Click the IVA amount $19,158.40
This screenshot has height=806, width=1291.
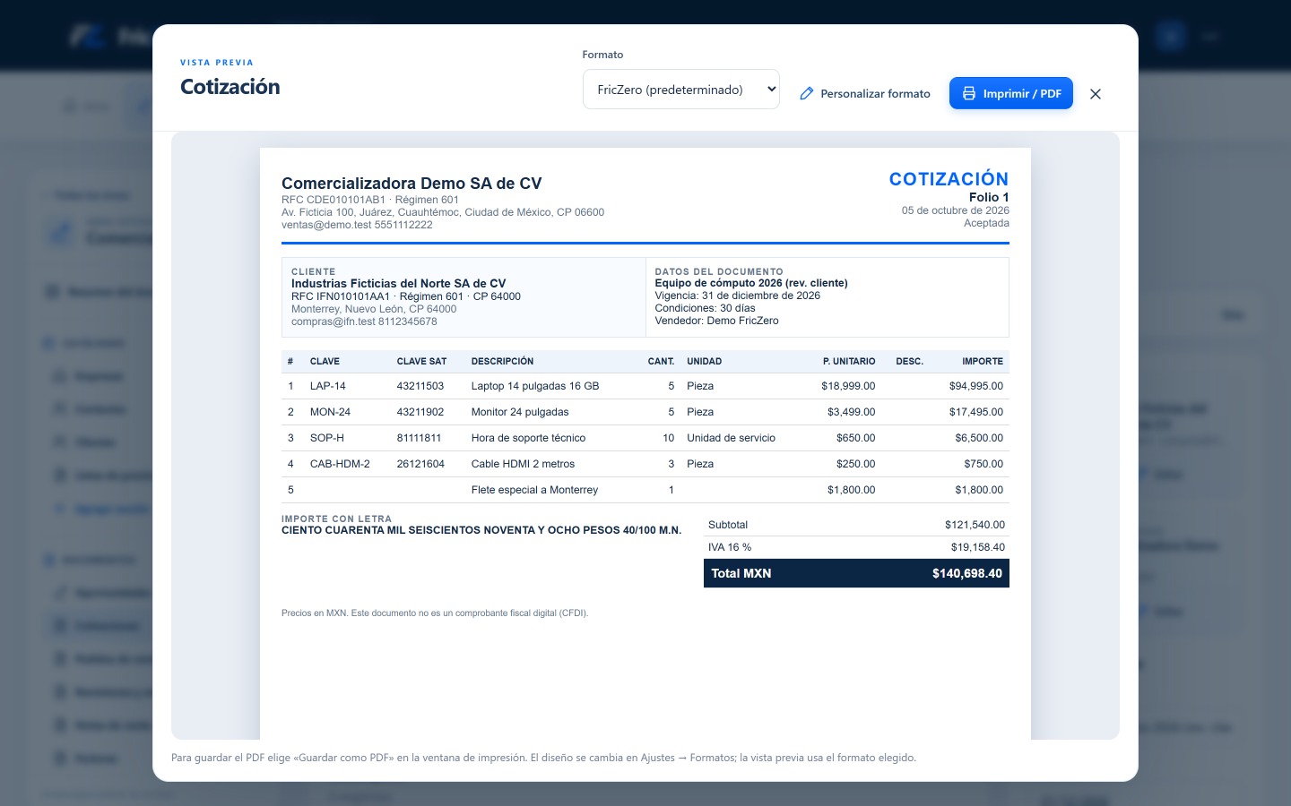click(x=978, y=547)
